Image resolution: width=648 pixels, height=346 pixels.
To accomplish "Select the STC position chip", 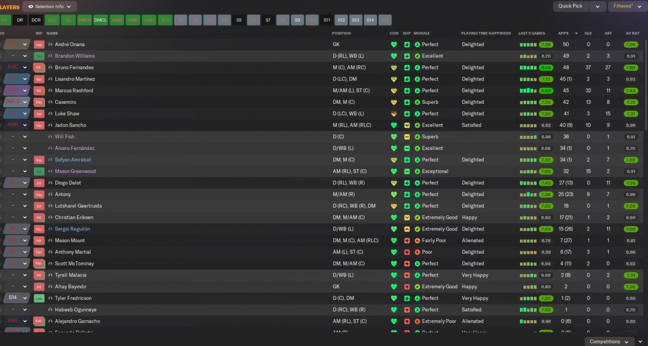I will point(165,20).
